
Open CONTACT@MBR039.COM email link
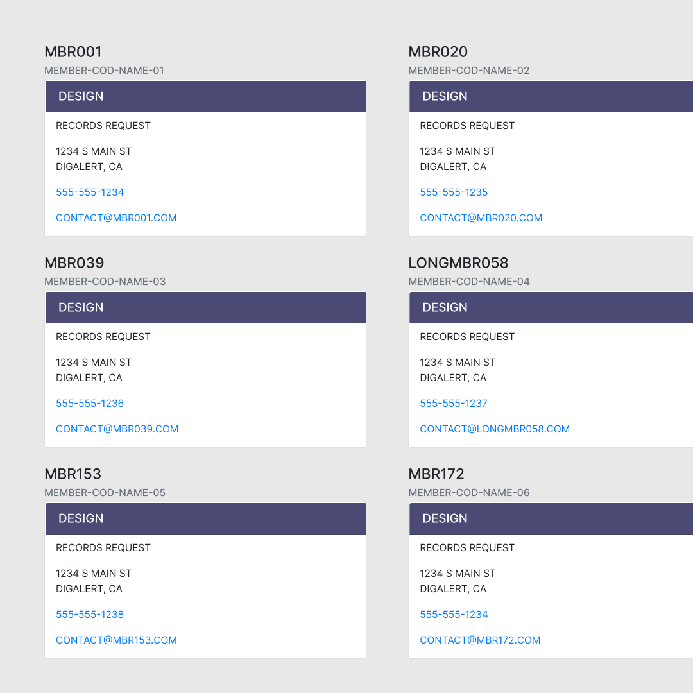[x=117, y=429]
